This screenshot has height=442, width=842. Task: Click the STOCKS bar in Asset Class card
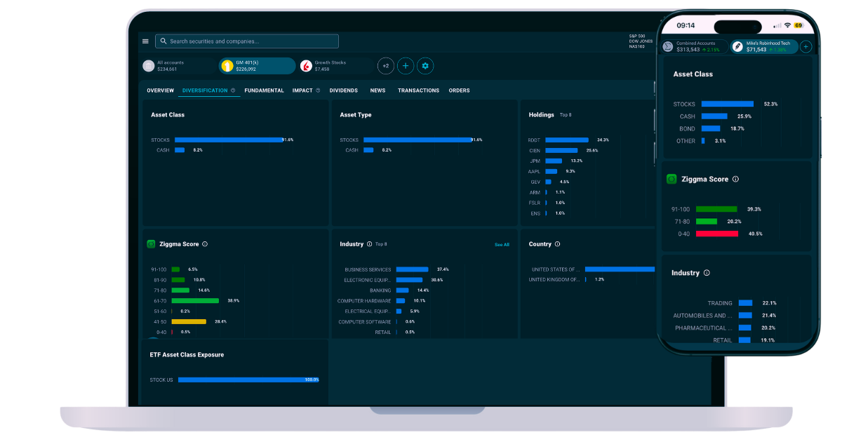(228, 140)
